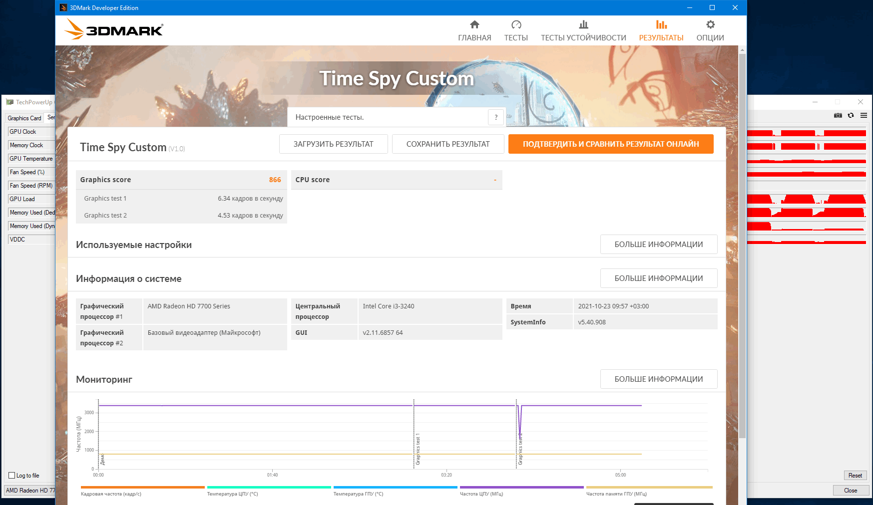The height and width of the screenshot is (505, 873).
Task: Click Graphics score value 866
Action: [275, 180]
